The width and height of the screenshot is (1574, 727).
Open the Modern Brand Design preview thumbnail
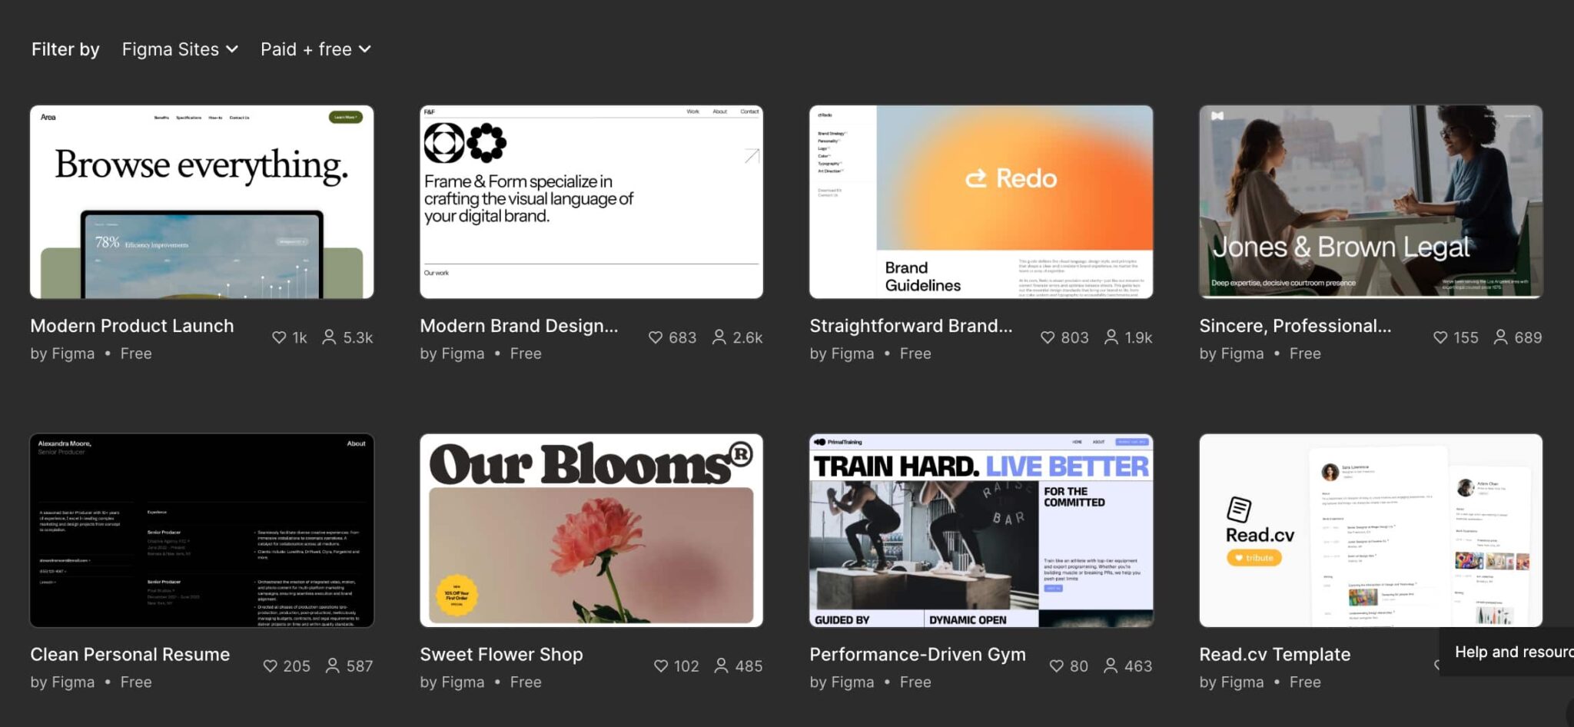click(x=591, y=201)
